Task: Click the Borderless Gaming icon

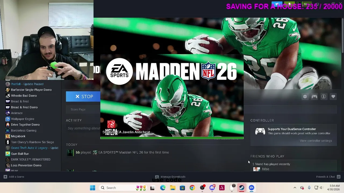Action: click(x=8, y=131)
